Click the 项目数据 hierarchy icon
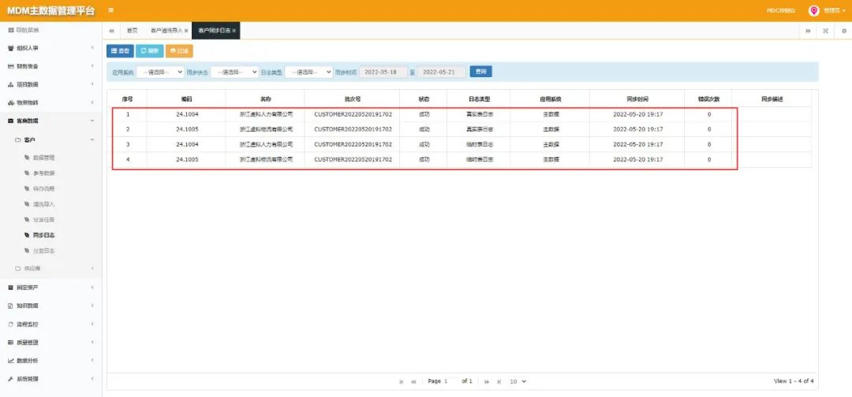 [x=10, y=84]
